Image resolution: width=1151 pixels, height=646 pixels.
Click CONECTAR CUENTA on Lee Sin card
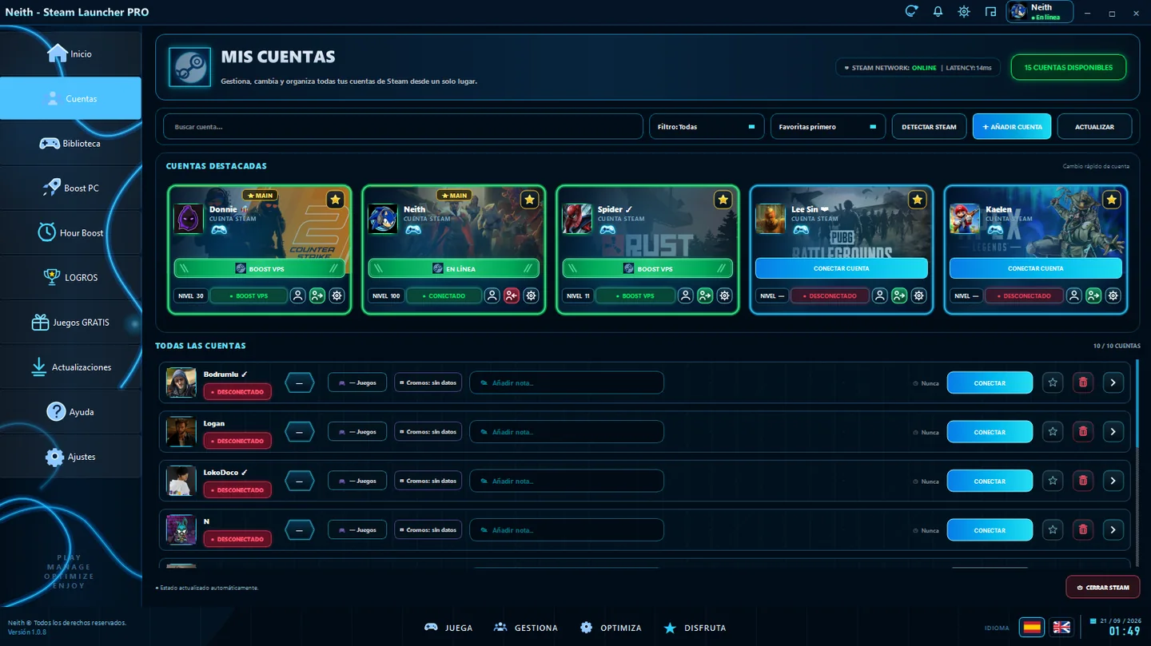(x=841, y=268)
